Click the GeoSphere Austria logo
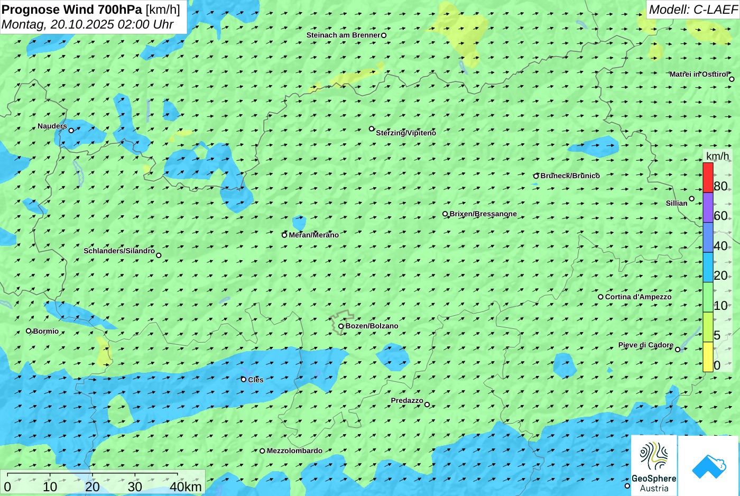The image size is (740, 496). click(654, 465)
